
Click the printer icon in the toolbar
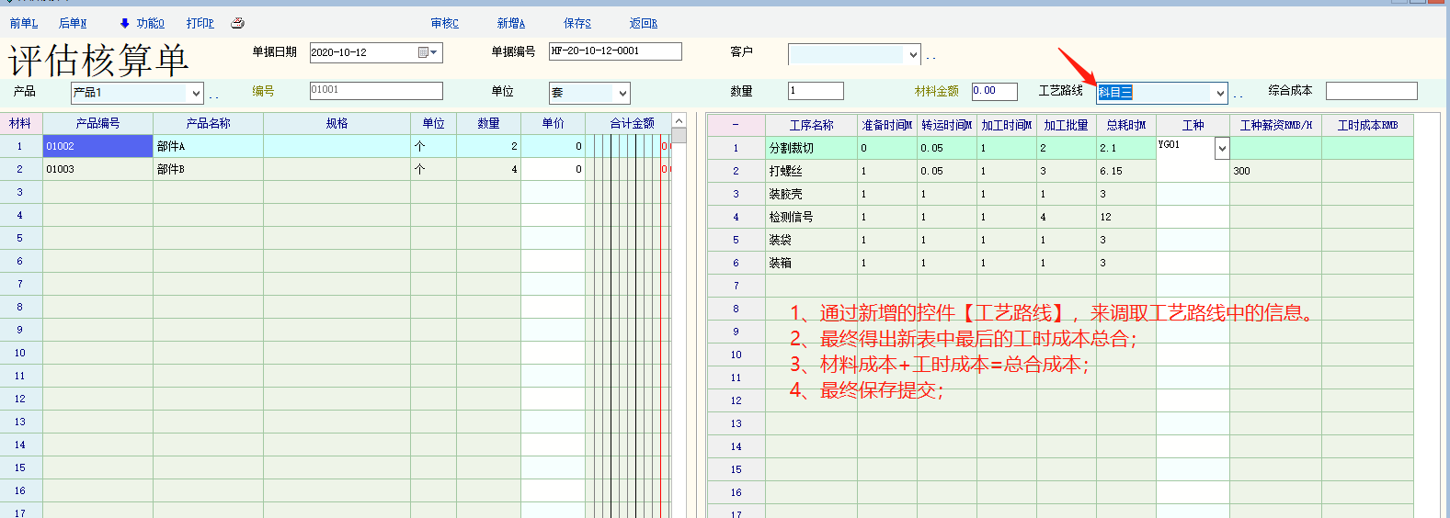237,23
